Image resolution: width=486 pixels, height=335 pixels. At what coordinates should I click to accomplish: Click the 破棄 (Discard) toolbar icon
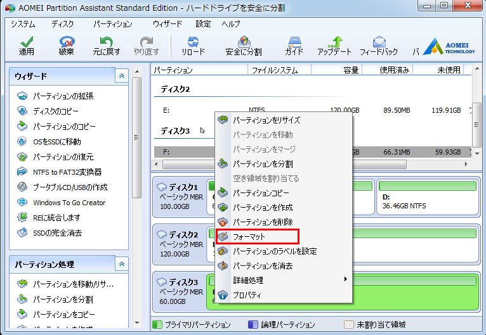[67, 46]
